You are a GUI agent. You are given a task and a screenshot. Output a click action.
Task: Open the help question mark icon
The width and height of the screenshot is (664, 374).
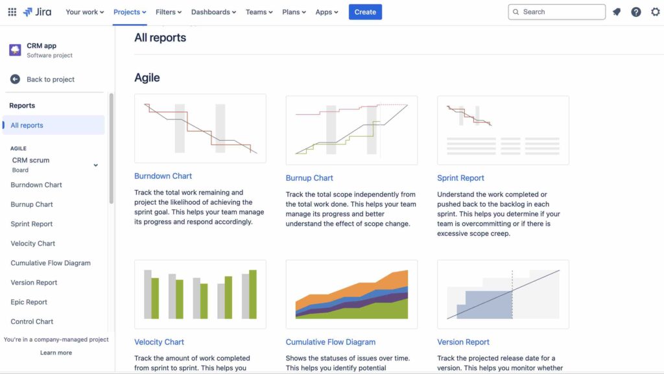tap(635, 11)
